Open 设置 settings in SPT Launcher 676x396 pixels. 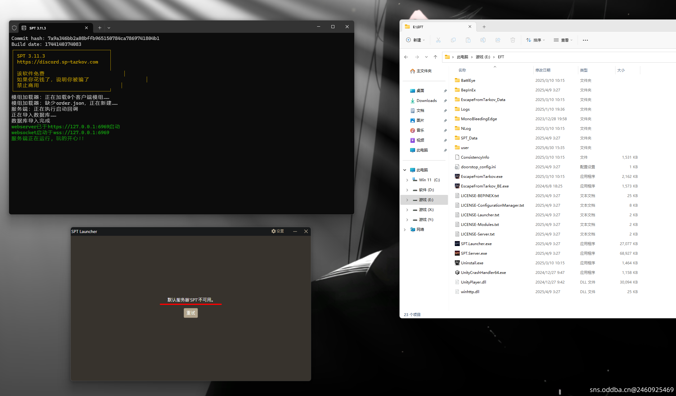pyautogui.click(x=278, y=231)
